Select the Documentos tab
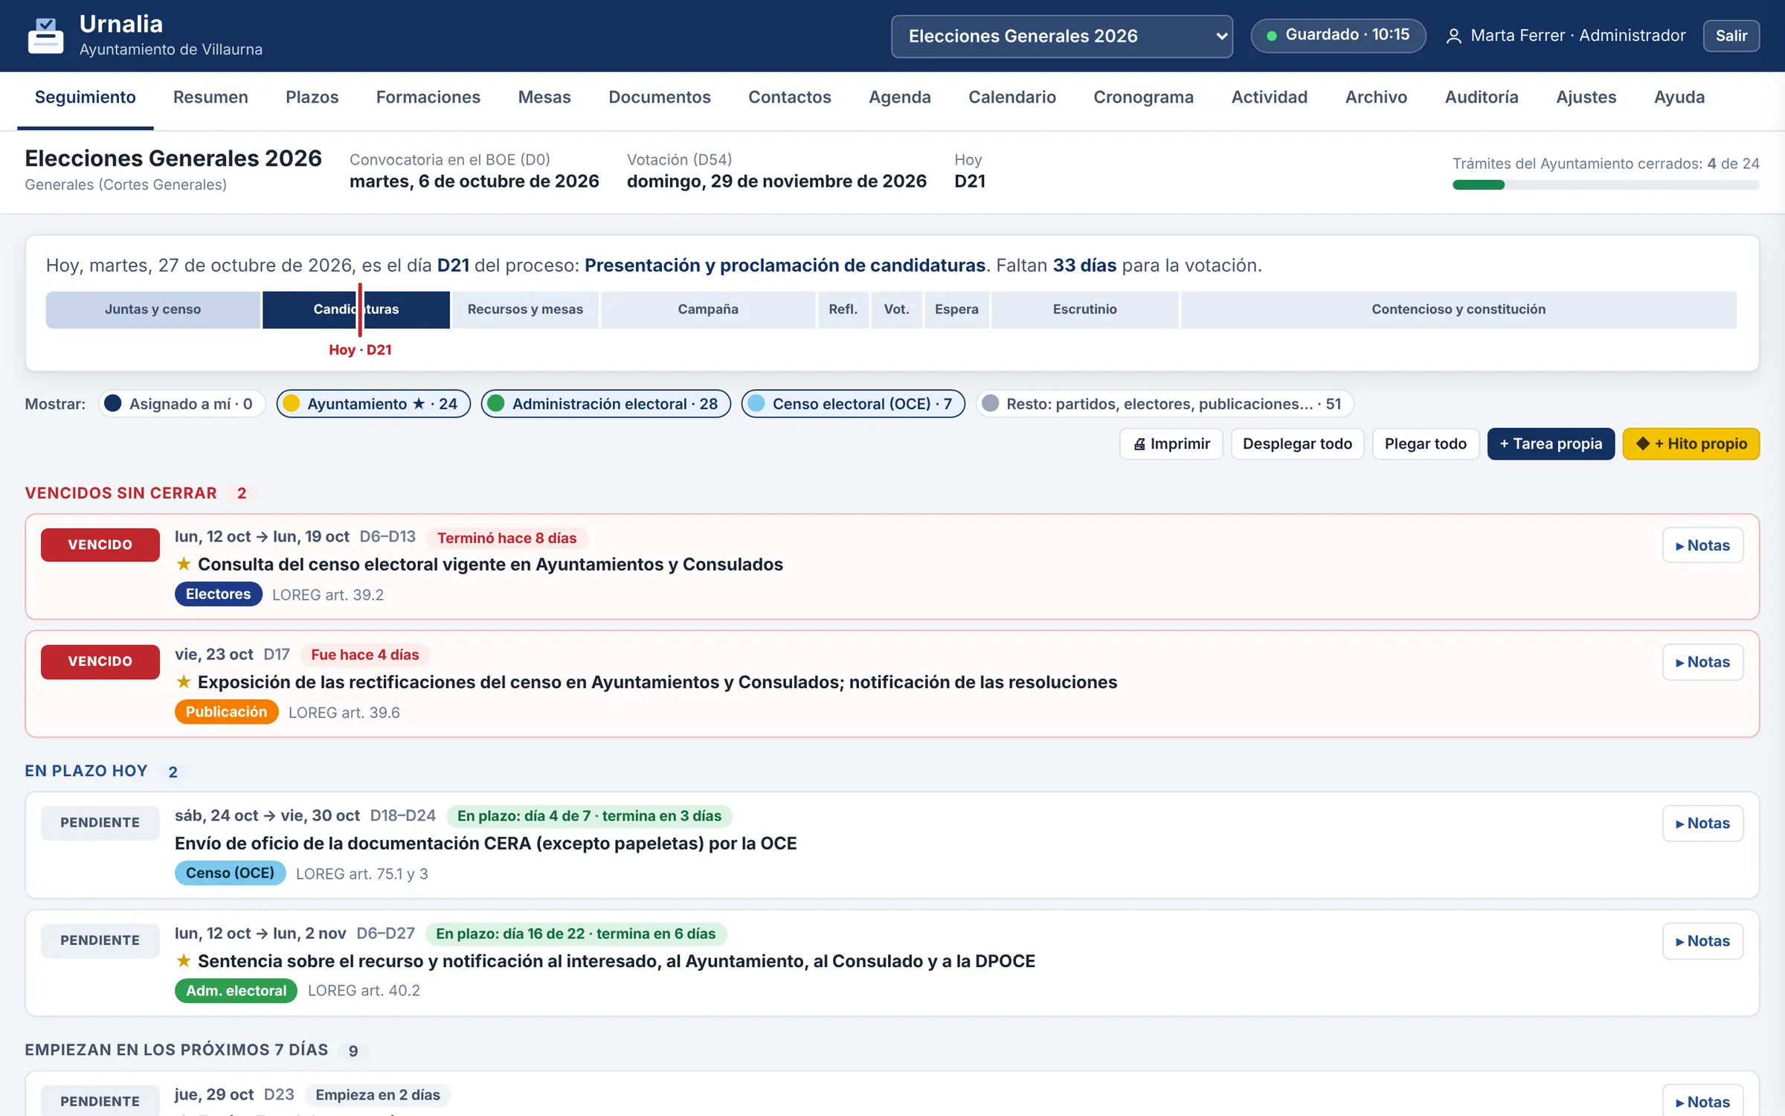This screenshot has height=1116, width=1785. coord(660,97)
